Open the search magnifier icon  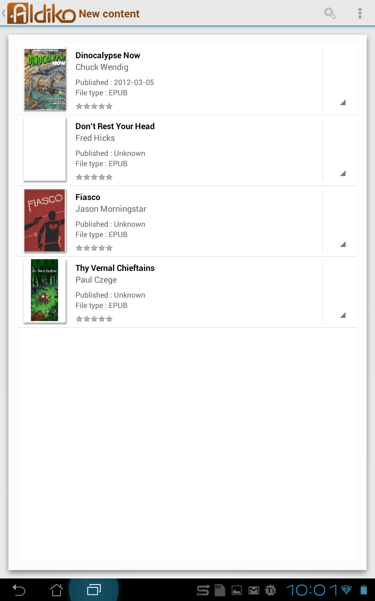330,13
